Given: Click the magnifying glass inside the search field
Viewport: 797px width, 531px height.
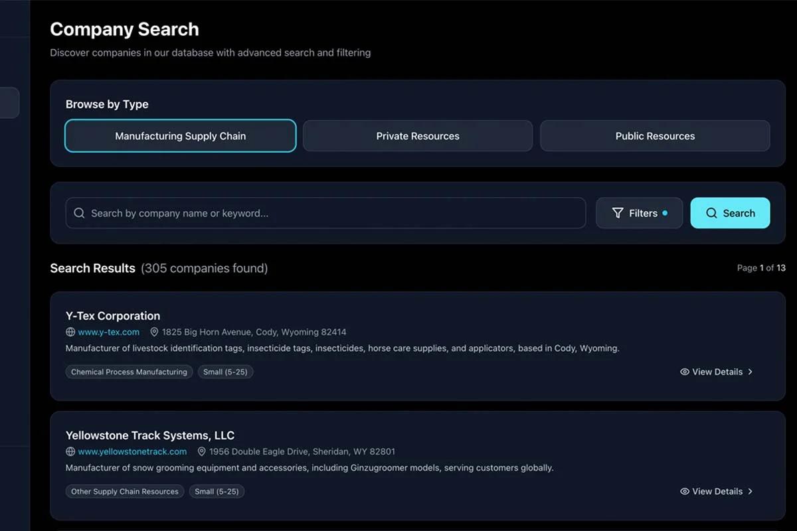Looking at the screenshot, I should 79,213.
